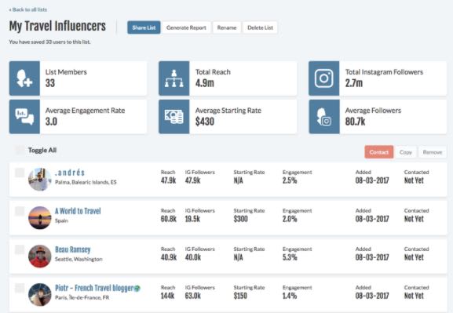The image size is (453, 313).
Task: Go back via Back to all lists
Action: point(27,9)
